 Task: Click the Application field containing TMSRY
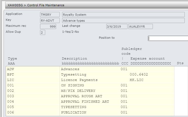pos(50,15)
